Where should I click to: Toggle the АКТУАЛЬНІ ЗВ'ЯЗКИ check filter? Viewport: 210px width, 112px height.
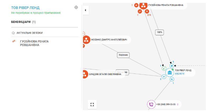[14, 33]
